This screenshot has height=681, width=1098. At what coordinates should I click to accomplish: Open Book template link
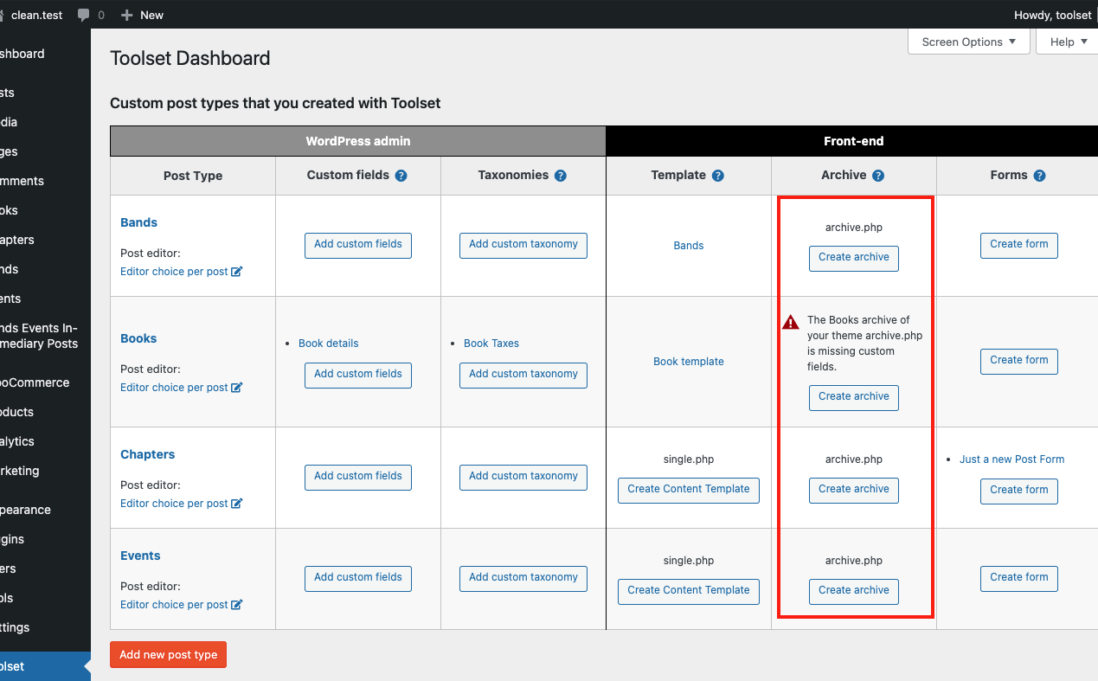pyautogui.click(x=689, y=362)
